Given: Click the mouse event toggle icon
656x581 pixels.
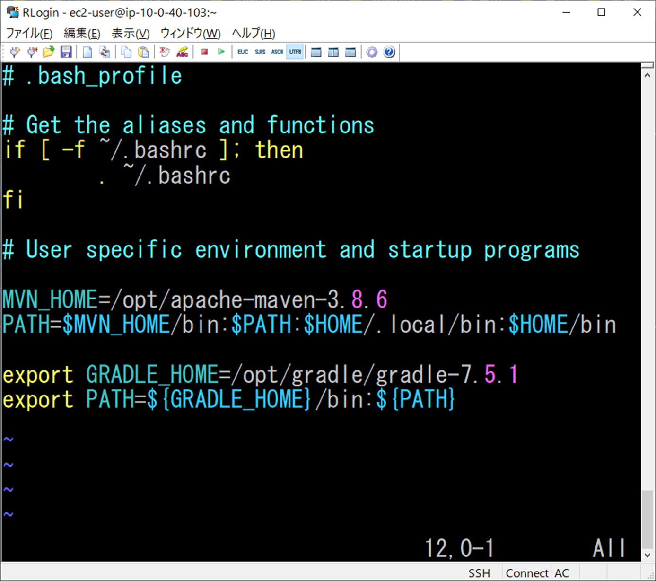Looking at the screenshot, I should point(165,52).
